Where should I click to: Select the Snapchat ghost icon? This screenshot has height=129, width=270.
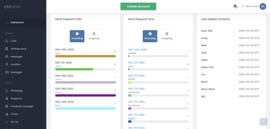click(x=7, y=99)
